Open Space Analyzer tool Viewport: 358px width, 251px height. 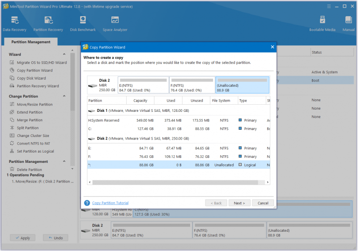115,24
